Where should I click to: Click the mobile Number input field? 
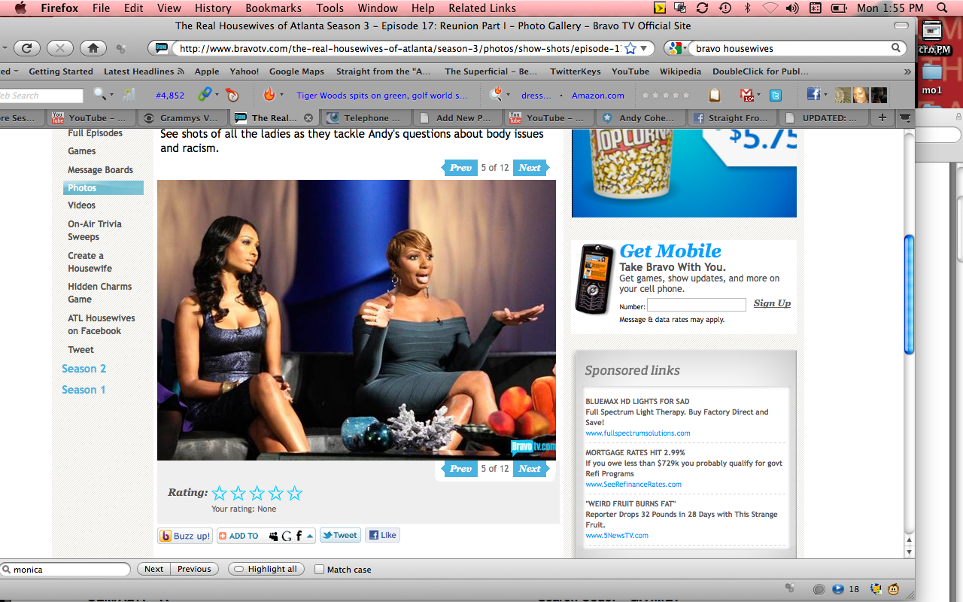click(x=696, y=305)
